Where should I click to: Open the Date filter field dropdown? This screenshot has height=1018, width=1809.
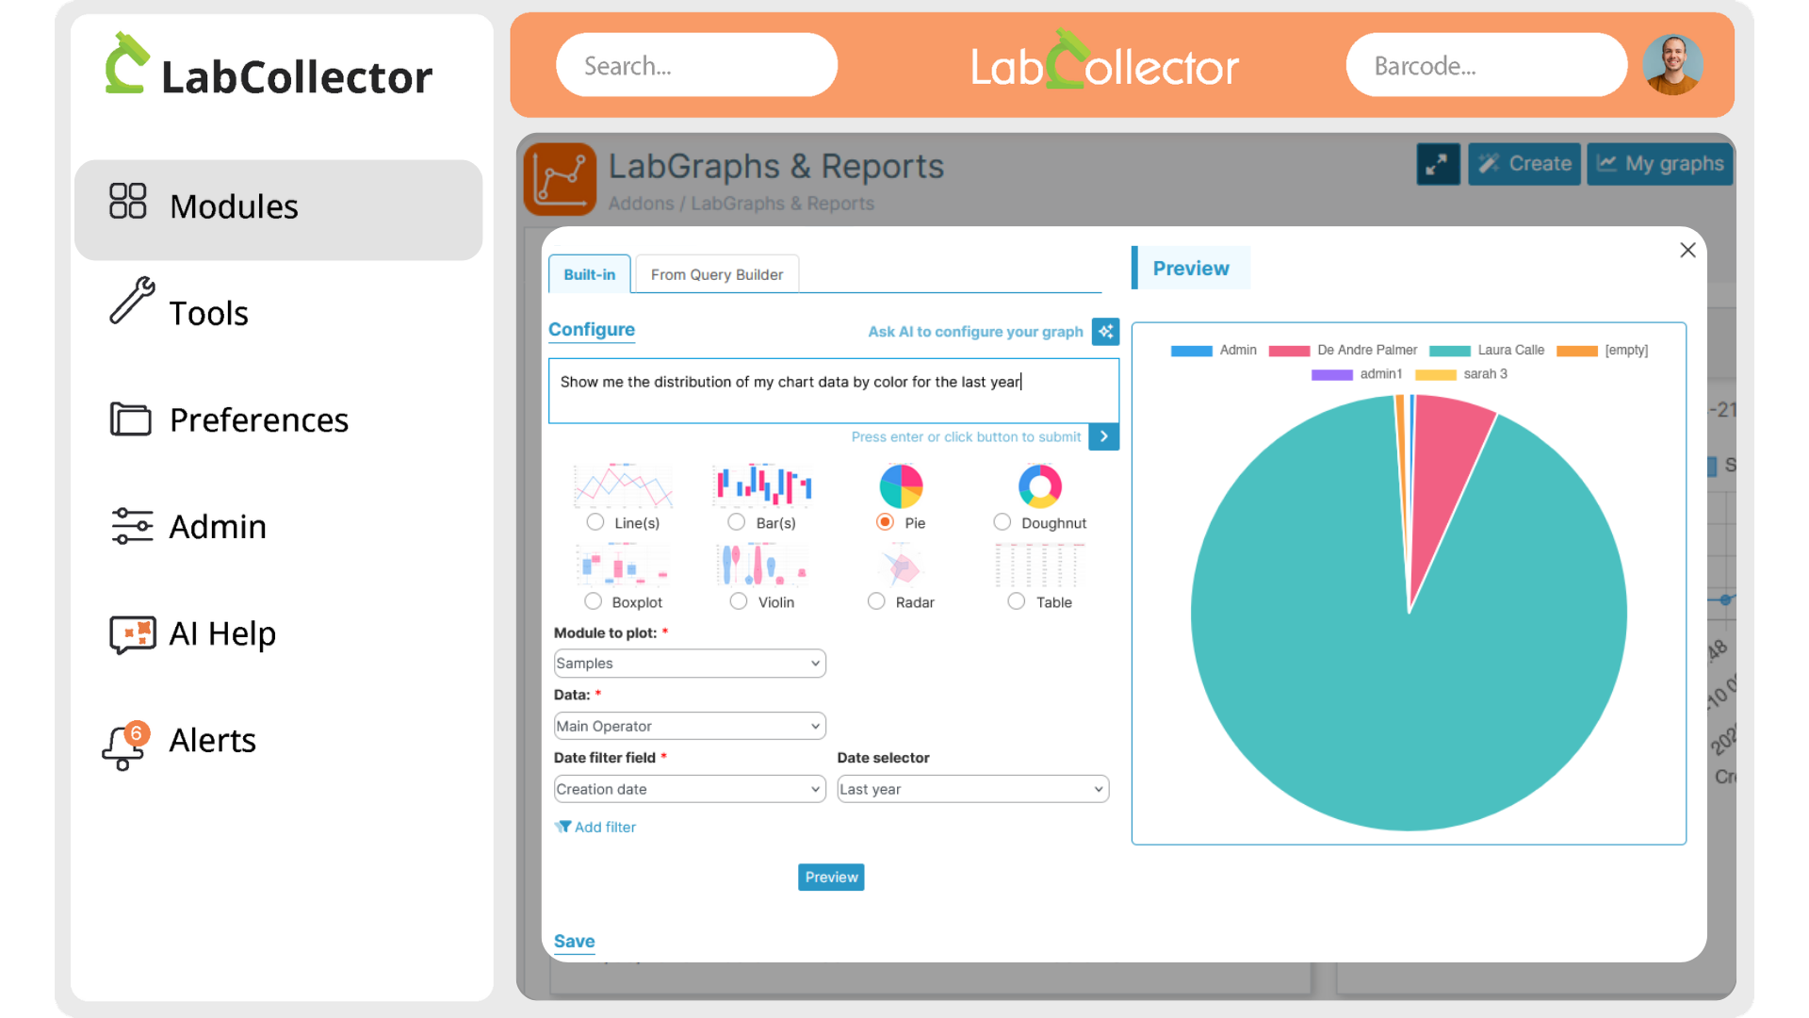point(690,789)
